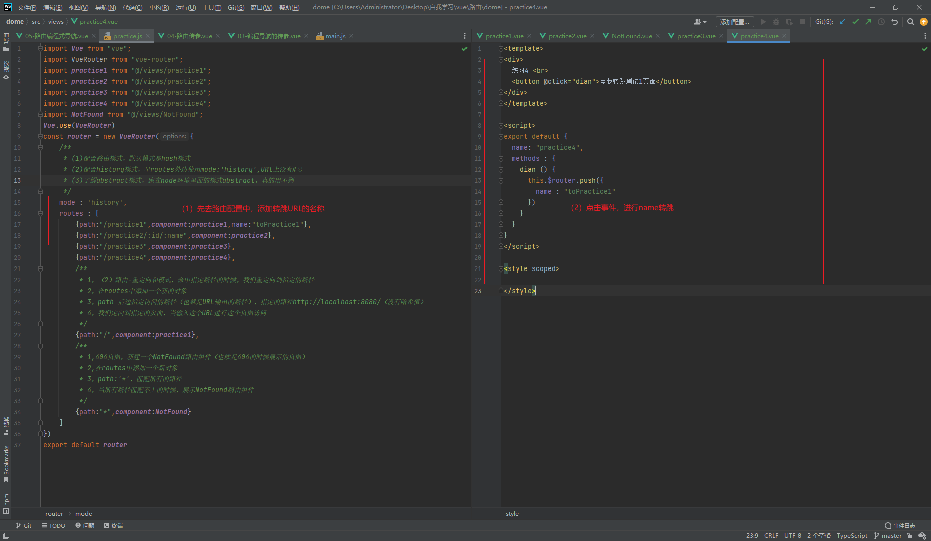Viewport: 931px width, 541px height.
Task: Click the Git push arrow icon
Action: (868, 22)
